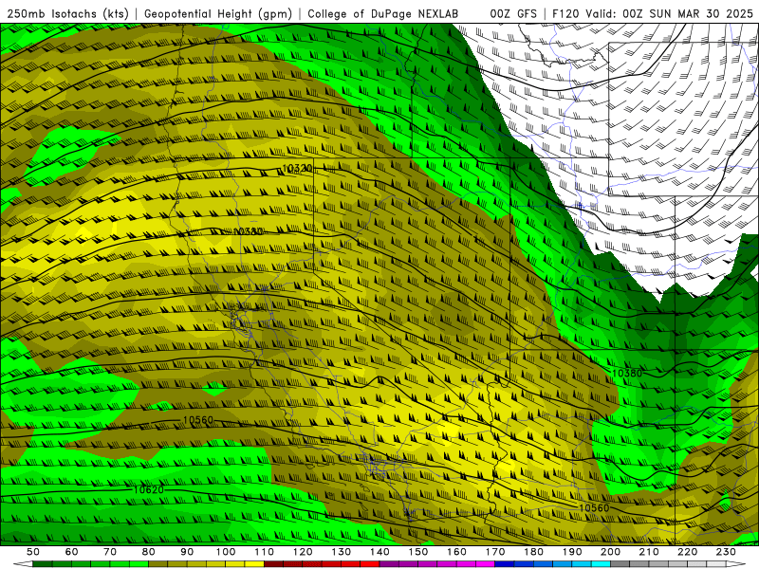Click legend value 80
The width and height of the screenshot is (759, 569).
click(x=149, y=552)
